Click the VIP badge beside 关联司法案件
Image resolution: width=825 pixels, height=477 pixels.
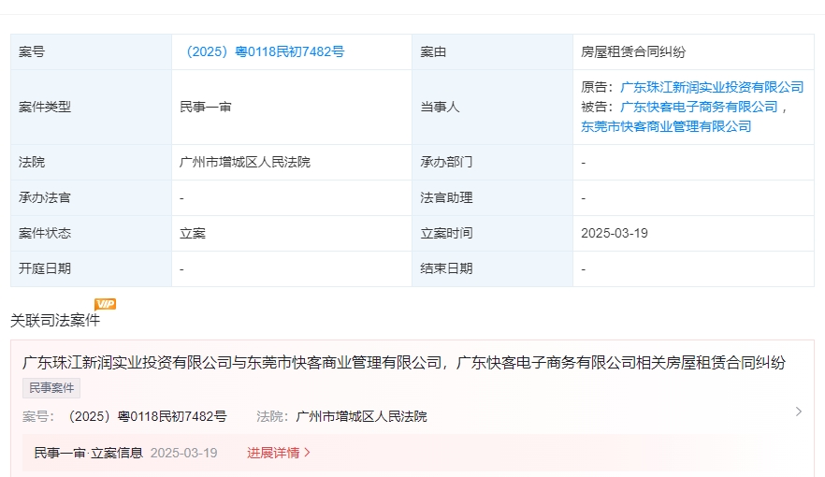click(x=105, y=304)
